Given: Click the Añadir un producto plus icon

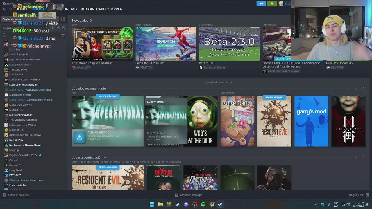Looking at the screenshot, I should pyautogui.click(x=4, y=195).
